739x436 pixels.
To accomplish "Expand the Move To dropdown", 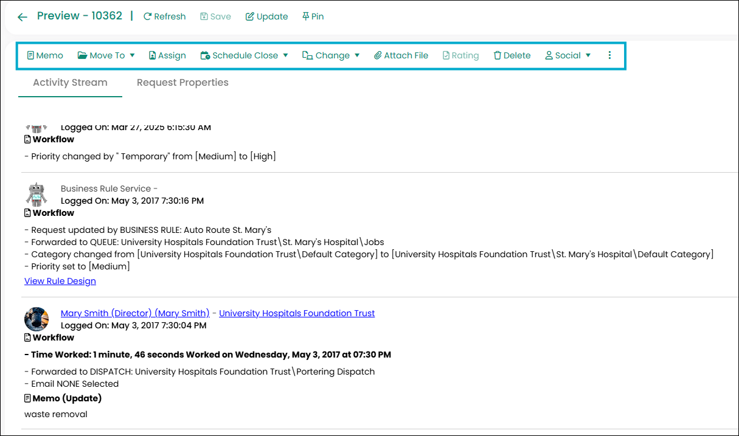I will (x=106, y=55).
